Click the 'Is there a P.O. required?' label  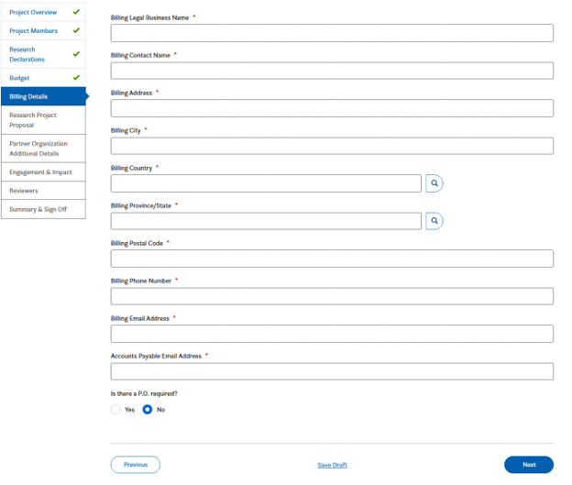point(144,393)
